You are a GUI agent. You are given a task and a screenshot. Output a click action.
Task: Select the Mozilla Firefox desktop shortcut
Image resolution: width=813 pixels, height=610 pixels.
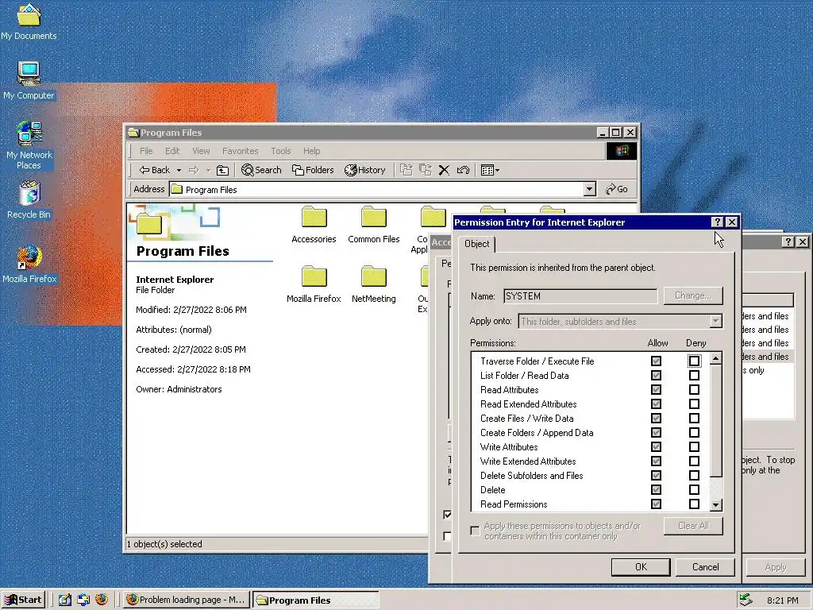[29, 264]
